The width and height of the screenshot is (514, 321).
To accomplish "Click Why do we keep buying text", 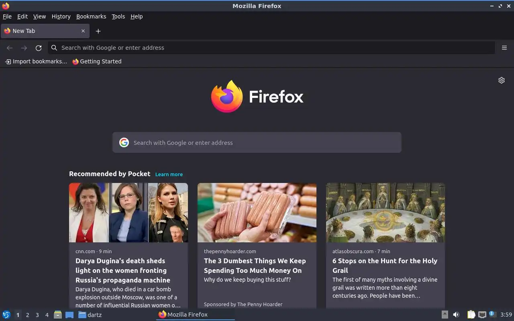I will point(247,280).
